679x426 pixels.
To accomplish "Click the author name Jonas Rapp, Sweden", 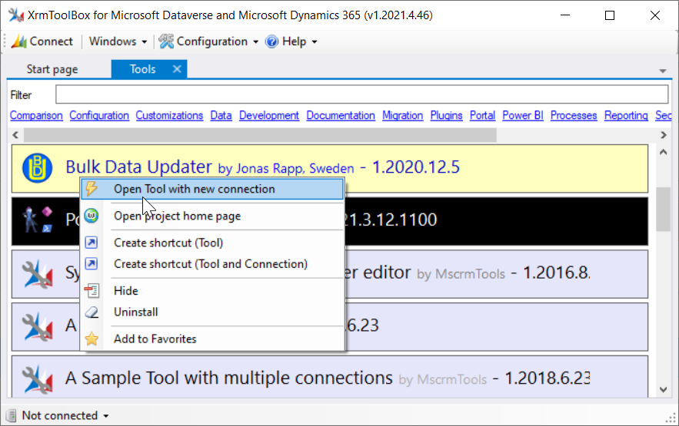I will 295,169.
